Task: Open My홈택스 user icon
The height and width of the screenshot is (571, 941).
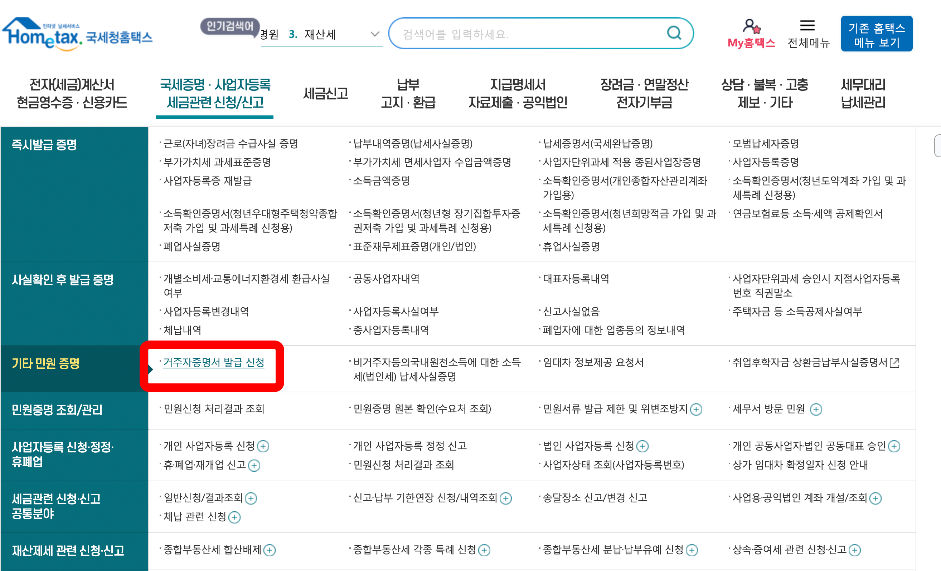Action: [751, 26]
